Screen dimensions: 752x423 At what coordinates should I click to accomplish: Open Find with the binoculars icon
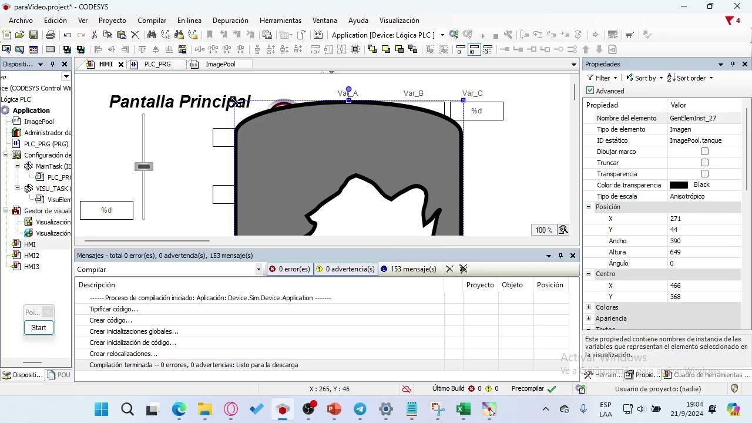152,35
